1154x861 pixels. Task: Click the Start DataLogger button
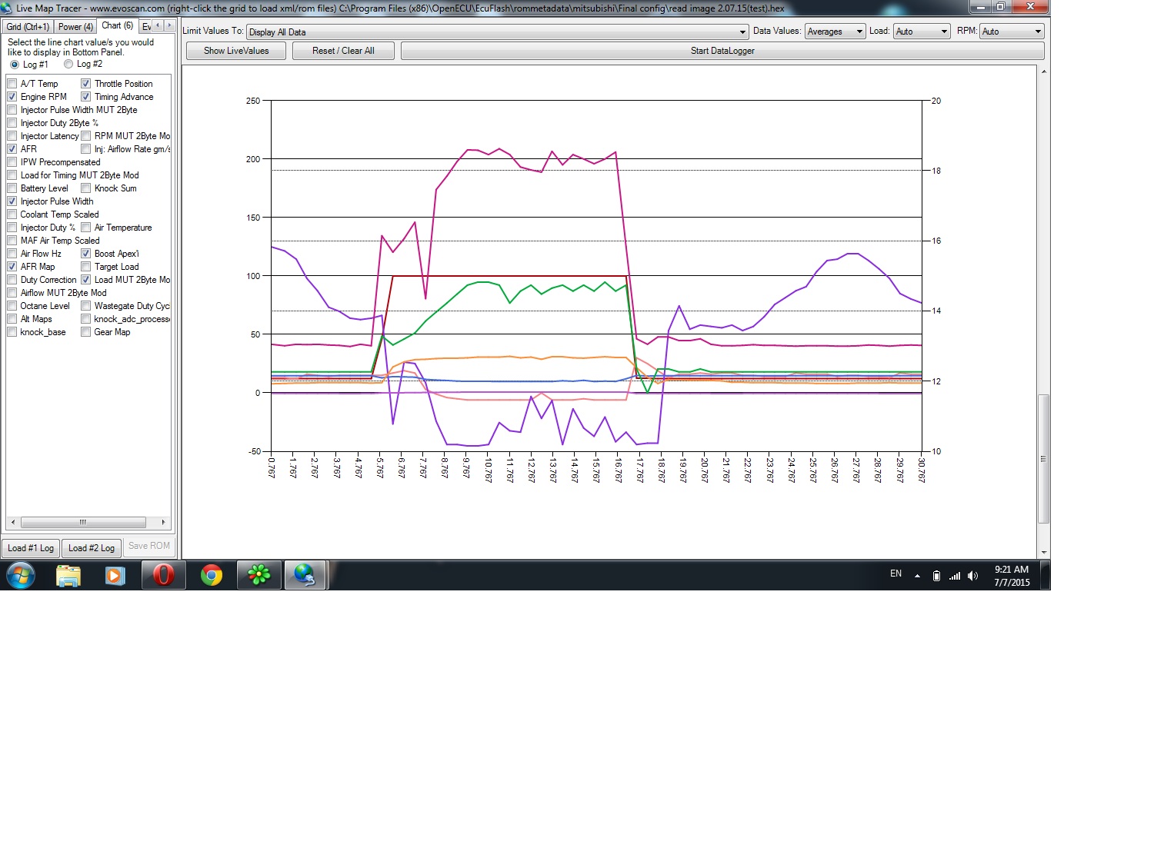coord(722,51)
